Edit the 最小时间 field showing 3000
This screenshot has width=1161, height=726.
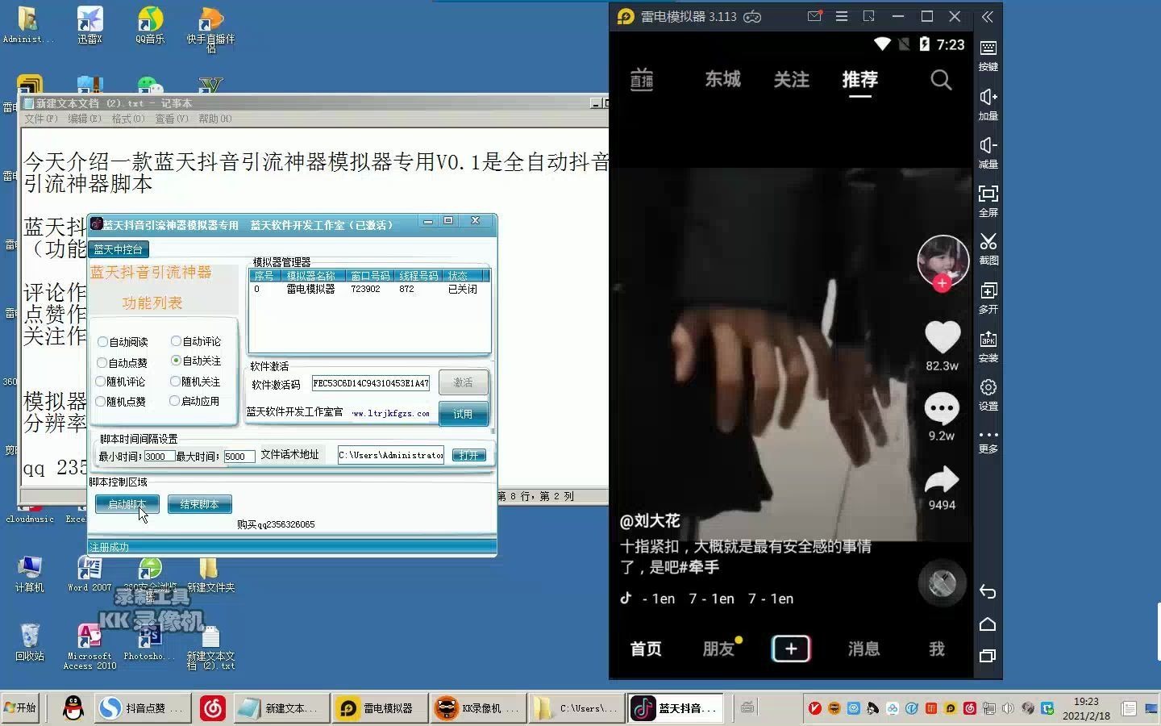coord(159,457)
